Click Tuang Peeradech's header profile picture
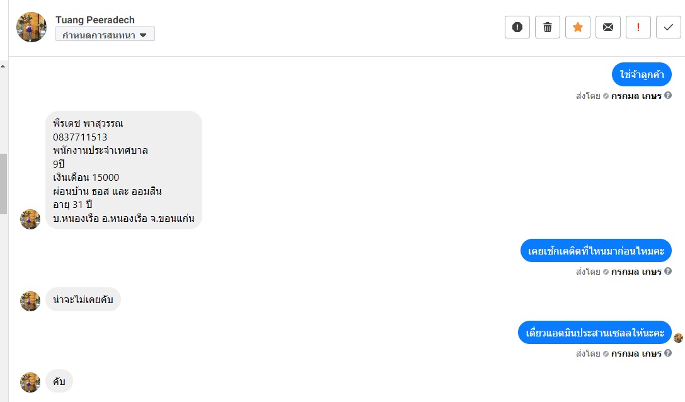This screenshot has width=685, height=402. point(32,27)
